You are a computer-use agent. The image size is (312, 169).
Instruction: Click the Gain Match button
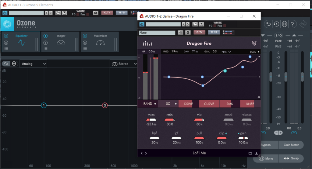[x=291, y=145]
